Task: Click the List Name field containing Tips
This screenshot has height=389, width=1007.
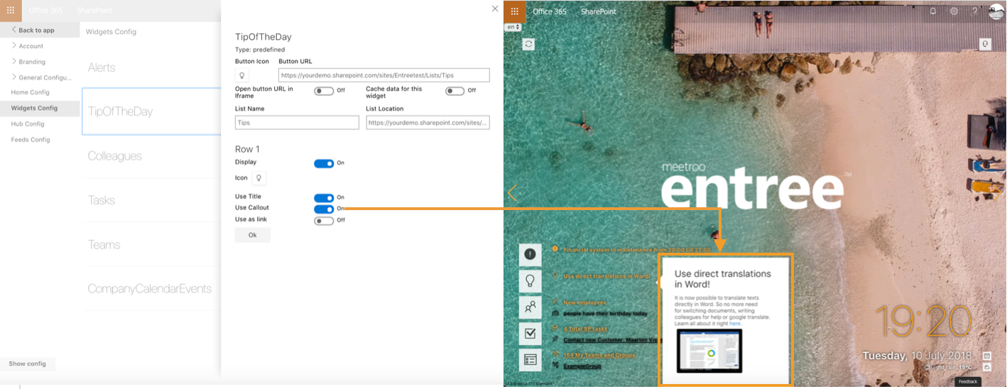Action: coord(297,123)
